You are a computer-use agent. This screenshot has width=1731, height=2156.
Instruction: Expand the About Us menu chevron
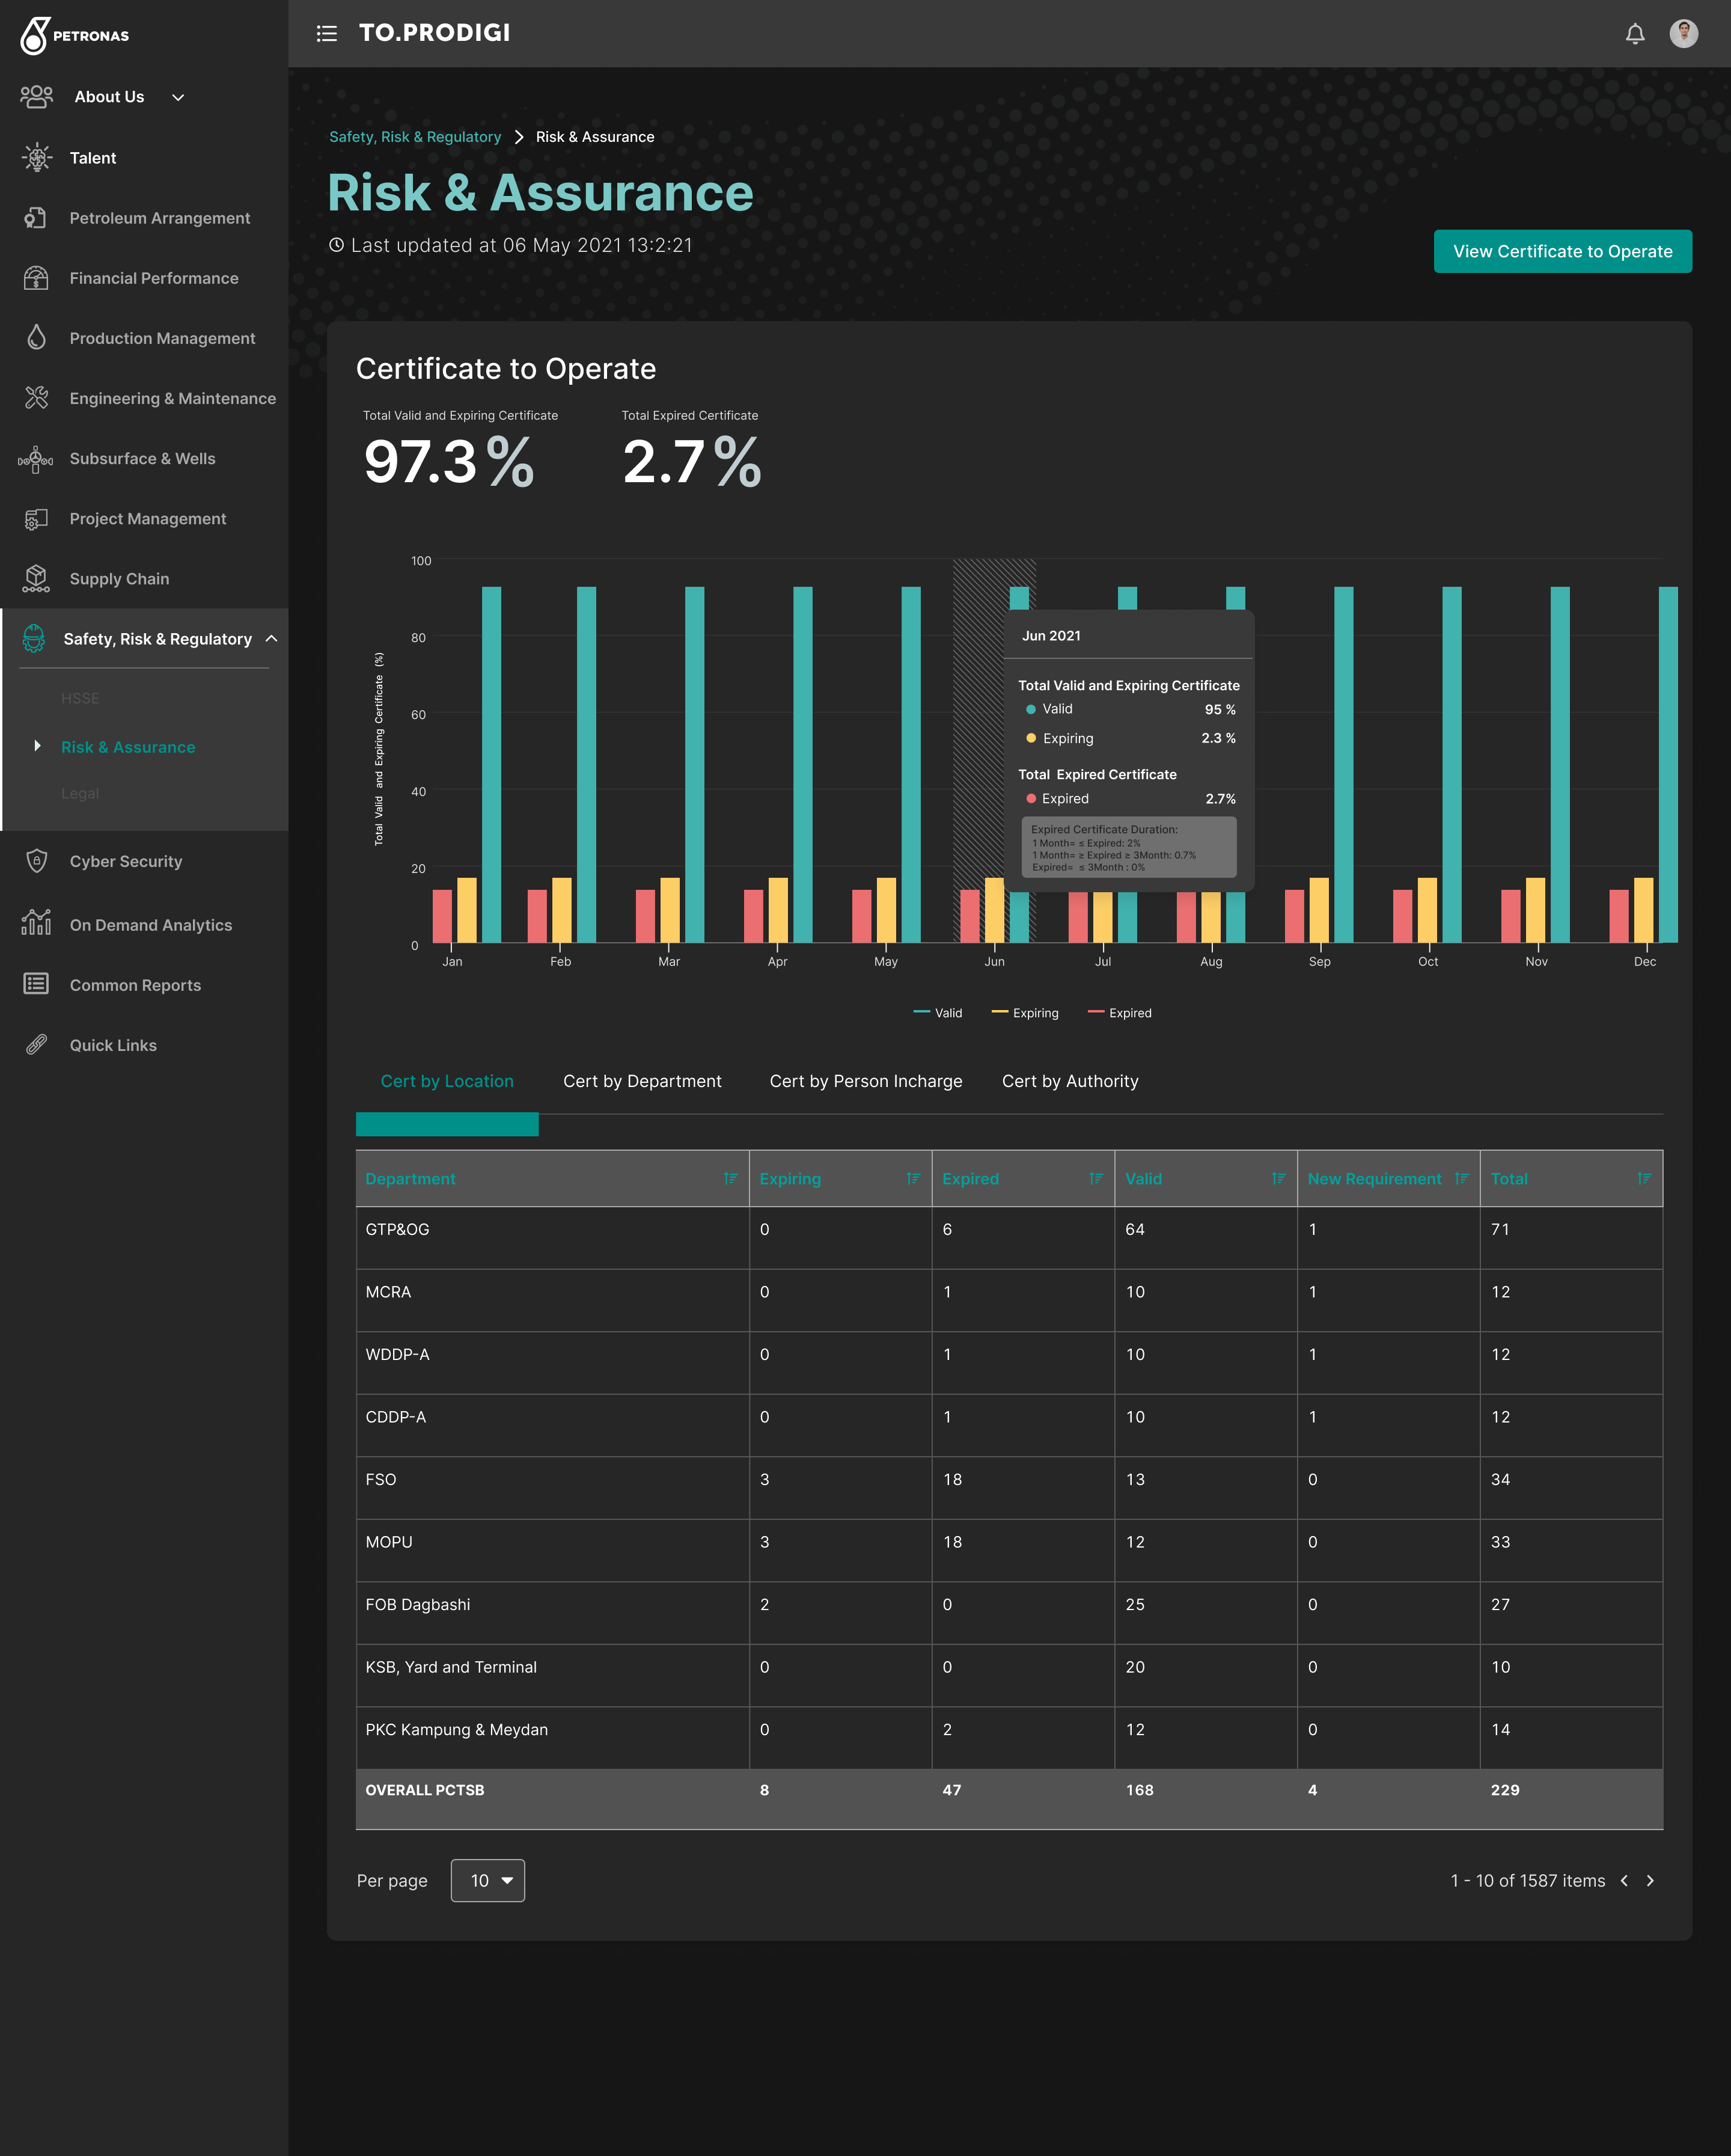coord(178,97)
